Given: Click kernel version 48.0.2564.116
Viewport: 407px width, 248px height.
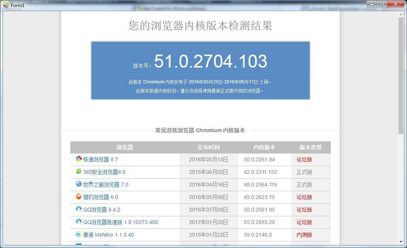Looking at the screenshot, I should [x=260, y=185].
